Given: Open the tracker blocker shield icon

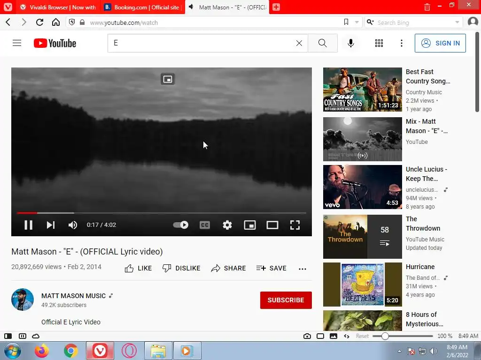Looking at the screenshot, I should (x=72, y=22).
